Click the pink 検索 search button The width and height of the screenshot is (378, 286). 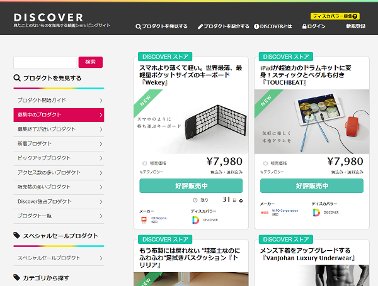click(x=91, y=62)
